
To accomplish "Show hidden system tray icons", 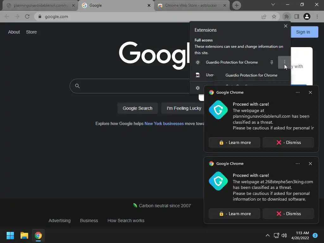I will click(x=268, y=235).
